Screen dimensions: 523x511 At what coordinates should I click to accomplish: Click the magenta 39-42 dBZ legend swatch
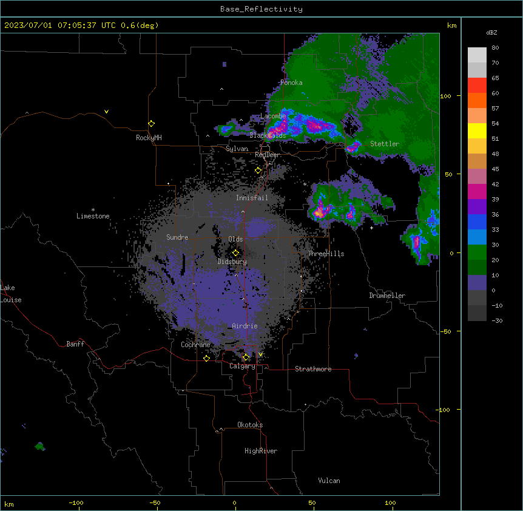tap(477, 191)
